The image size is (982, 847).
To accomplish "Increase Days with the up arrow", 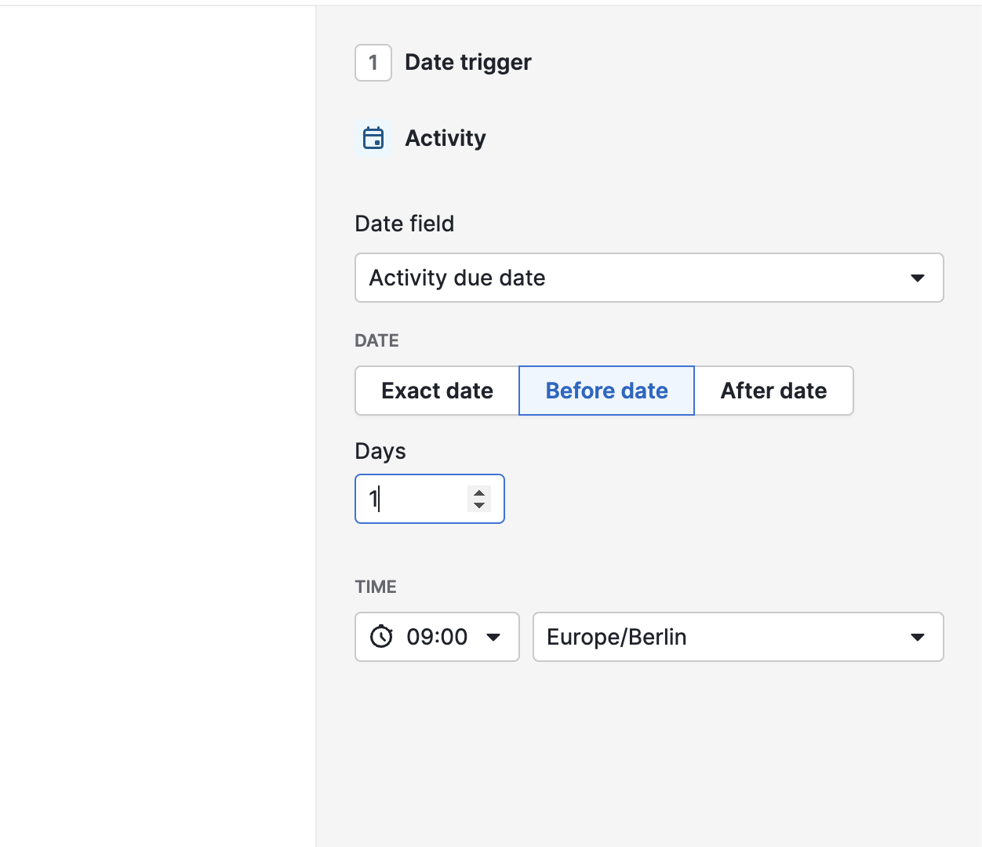I will (x=479, y=493).
